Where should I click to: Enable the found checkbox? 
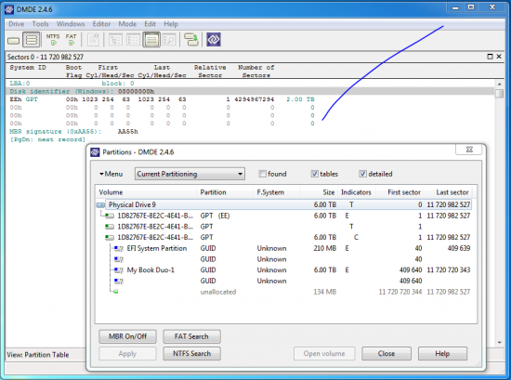coord(262,174)
